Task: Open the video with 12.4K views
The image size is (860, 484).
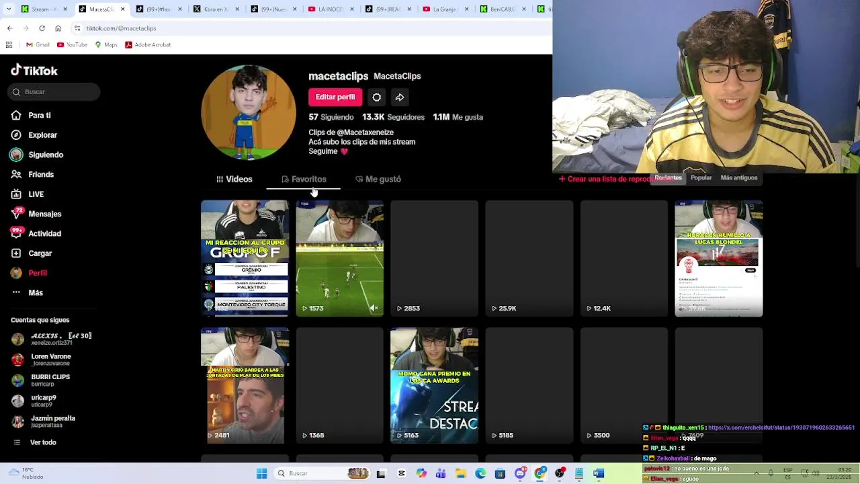Action: (623, 258)
